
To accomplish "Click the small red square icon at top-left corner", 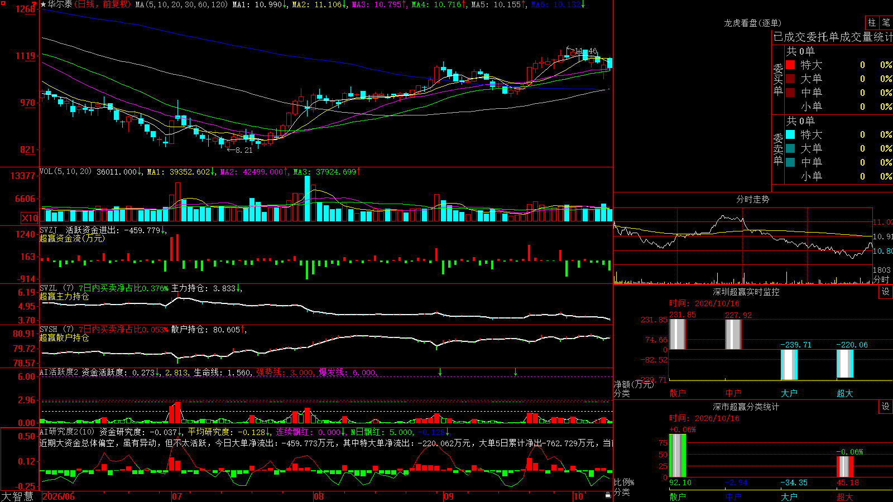I will [x=2, y=2].
